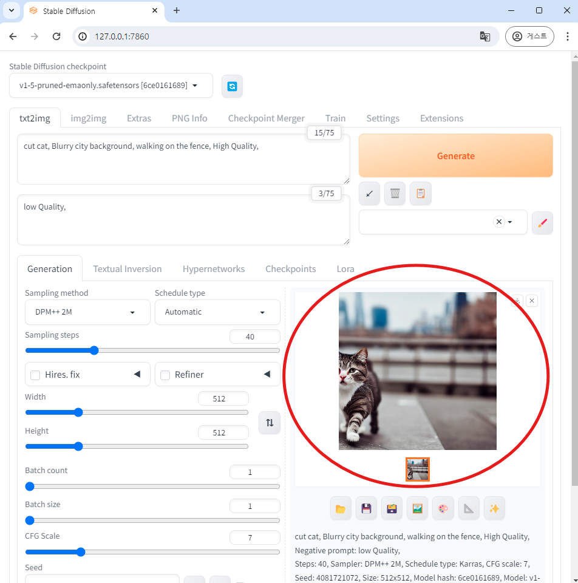Apply selected styles using the clipboard icon
The height and width of the screenshot is (583, 578).
pyautogui.click(x=420, y=193)
